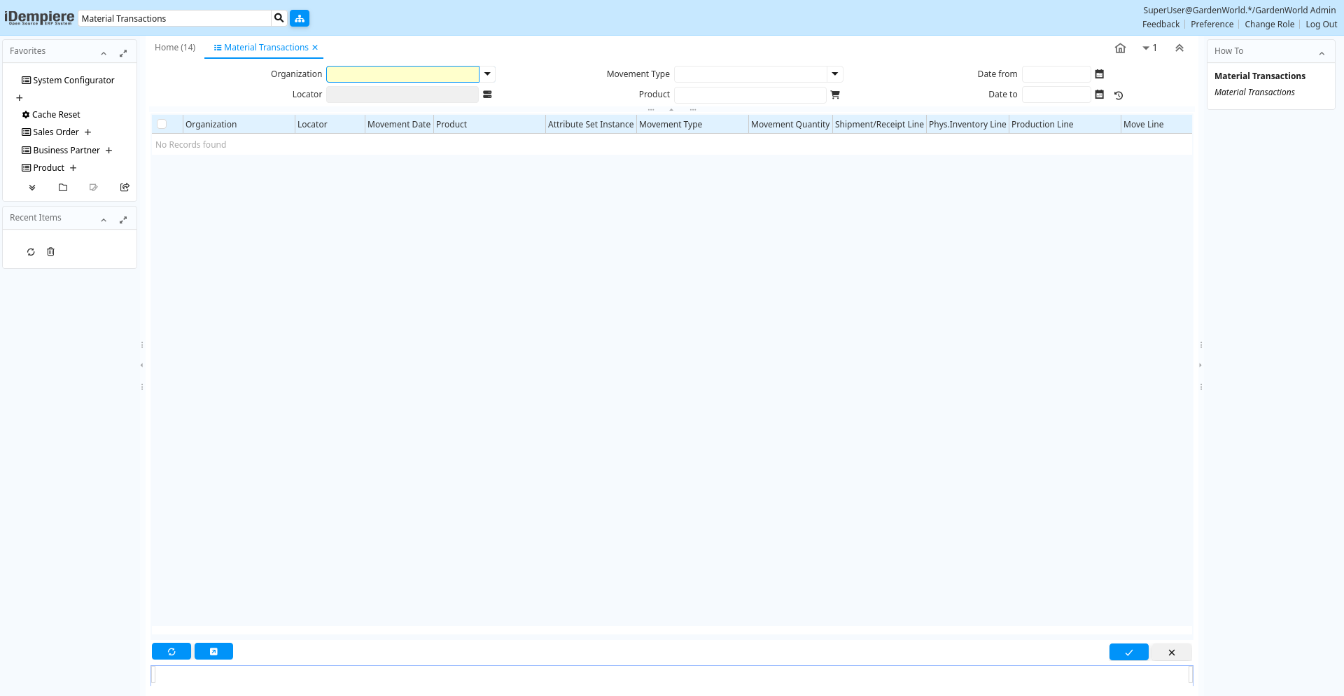Click the Home icon at top right
This screenshot has height=696, width=1344.
tap(1120, 48)
